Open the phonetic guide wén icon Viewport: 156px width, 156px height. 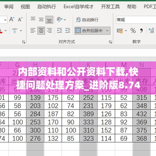pos(15,31)
